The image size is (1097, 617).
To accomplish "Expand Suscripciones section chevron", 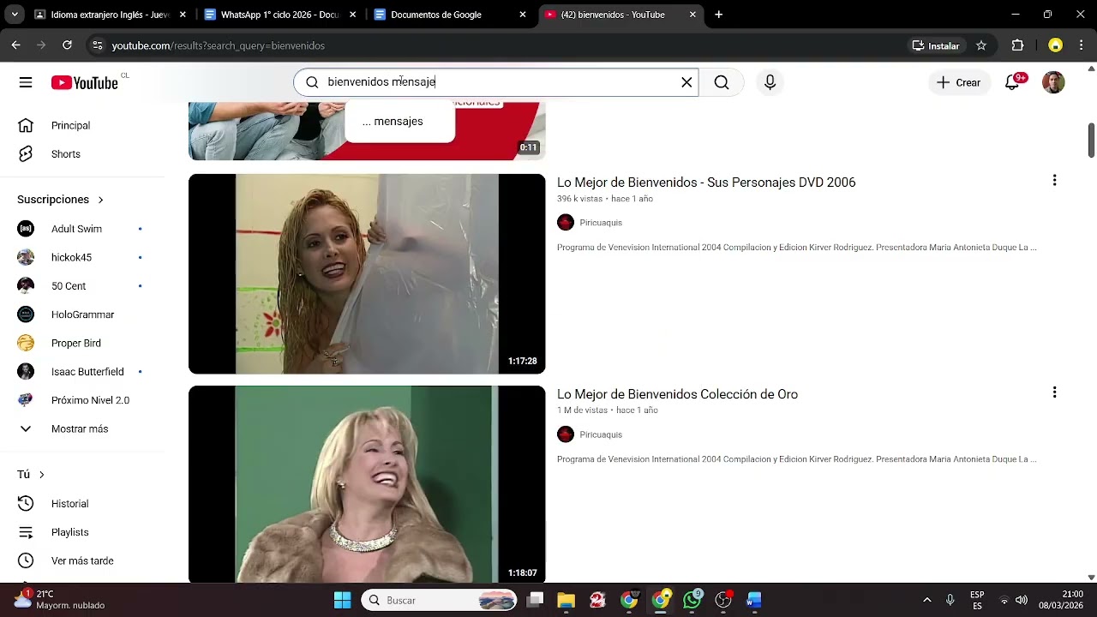I will (100, 200).
